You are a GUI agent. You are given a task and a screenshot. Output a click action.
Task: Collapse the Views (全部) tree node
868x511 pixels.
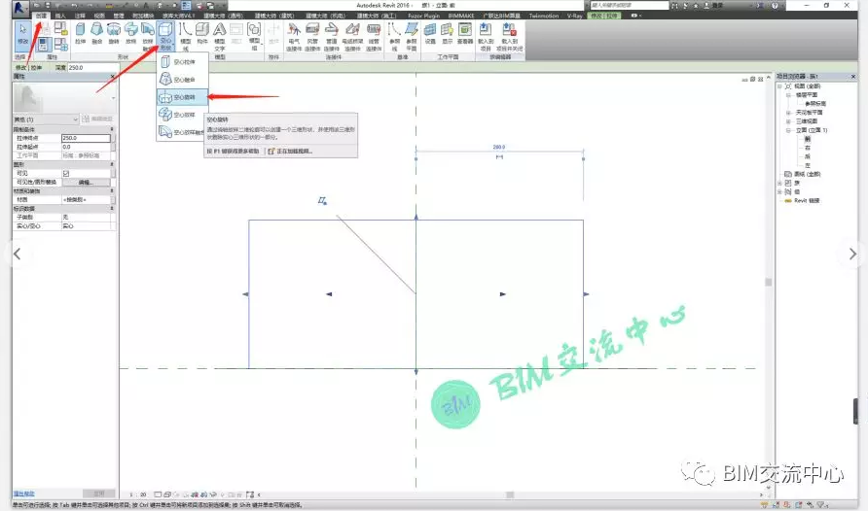click(x=779, y=86)
